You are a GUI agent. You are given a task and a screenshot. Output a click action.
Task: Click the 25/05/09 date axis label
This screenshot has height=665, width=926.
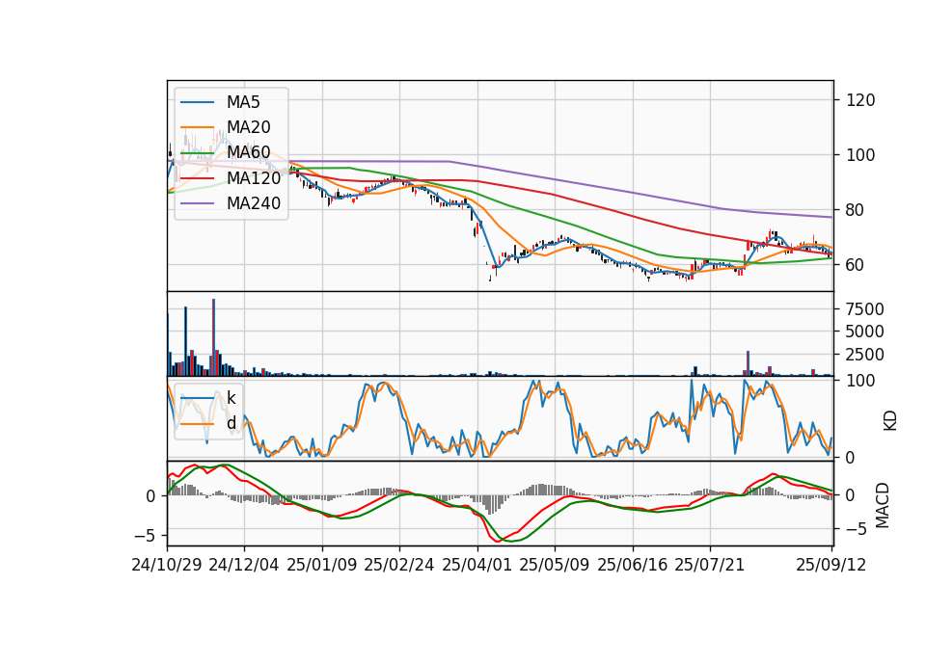(555, 565)
